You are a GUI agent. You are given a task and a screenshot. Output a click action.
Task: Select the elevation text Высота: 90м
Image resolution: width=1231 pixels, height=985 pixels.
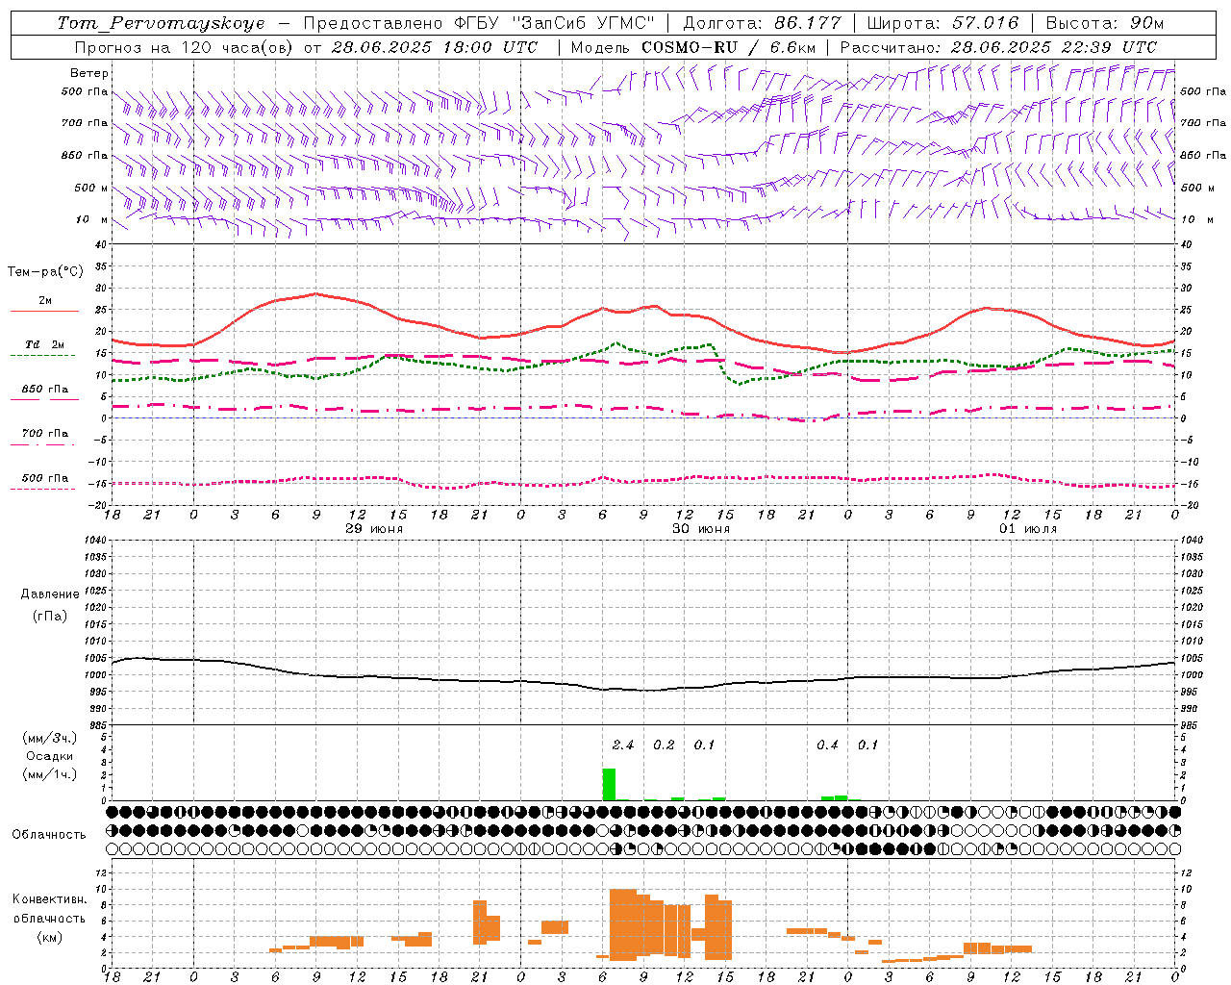pyautogui.click(x=1104, y=23)
